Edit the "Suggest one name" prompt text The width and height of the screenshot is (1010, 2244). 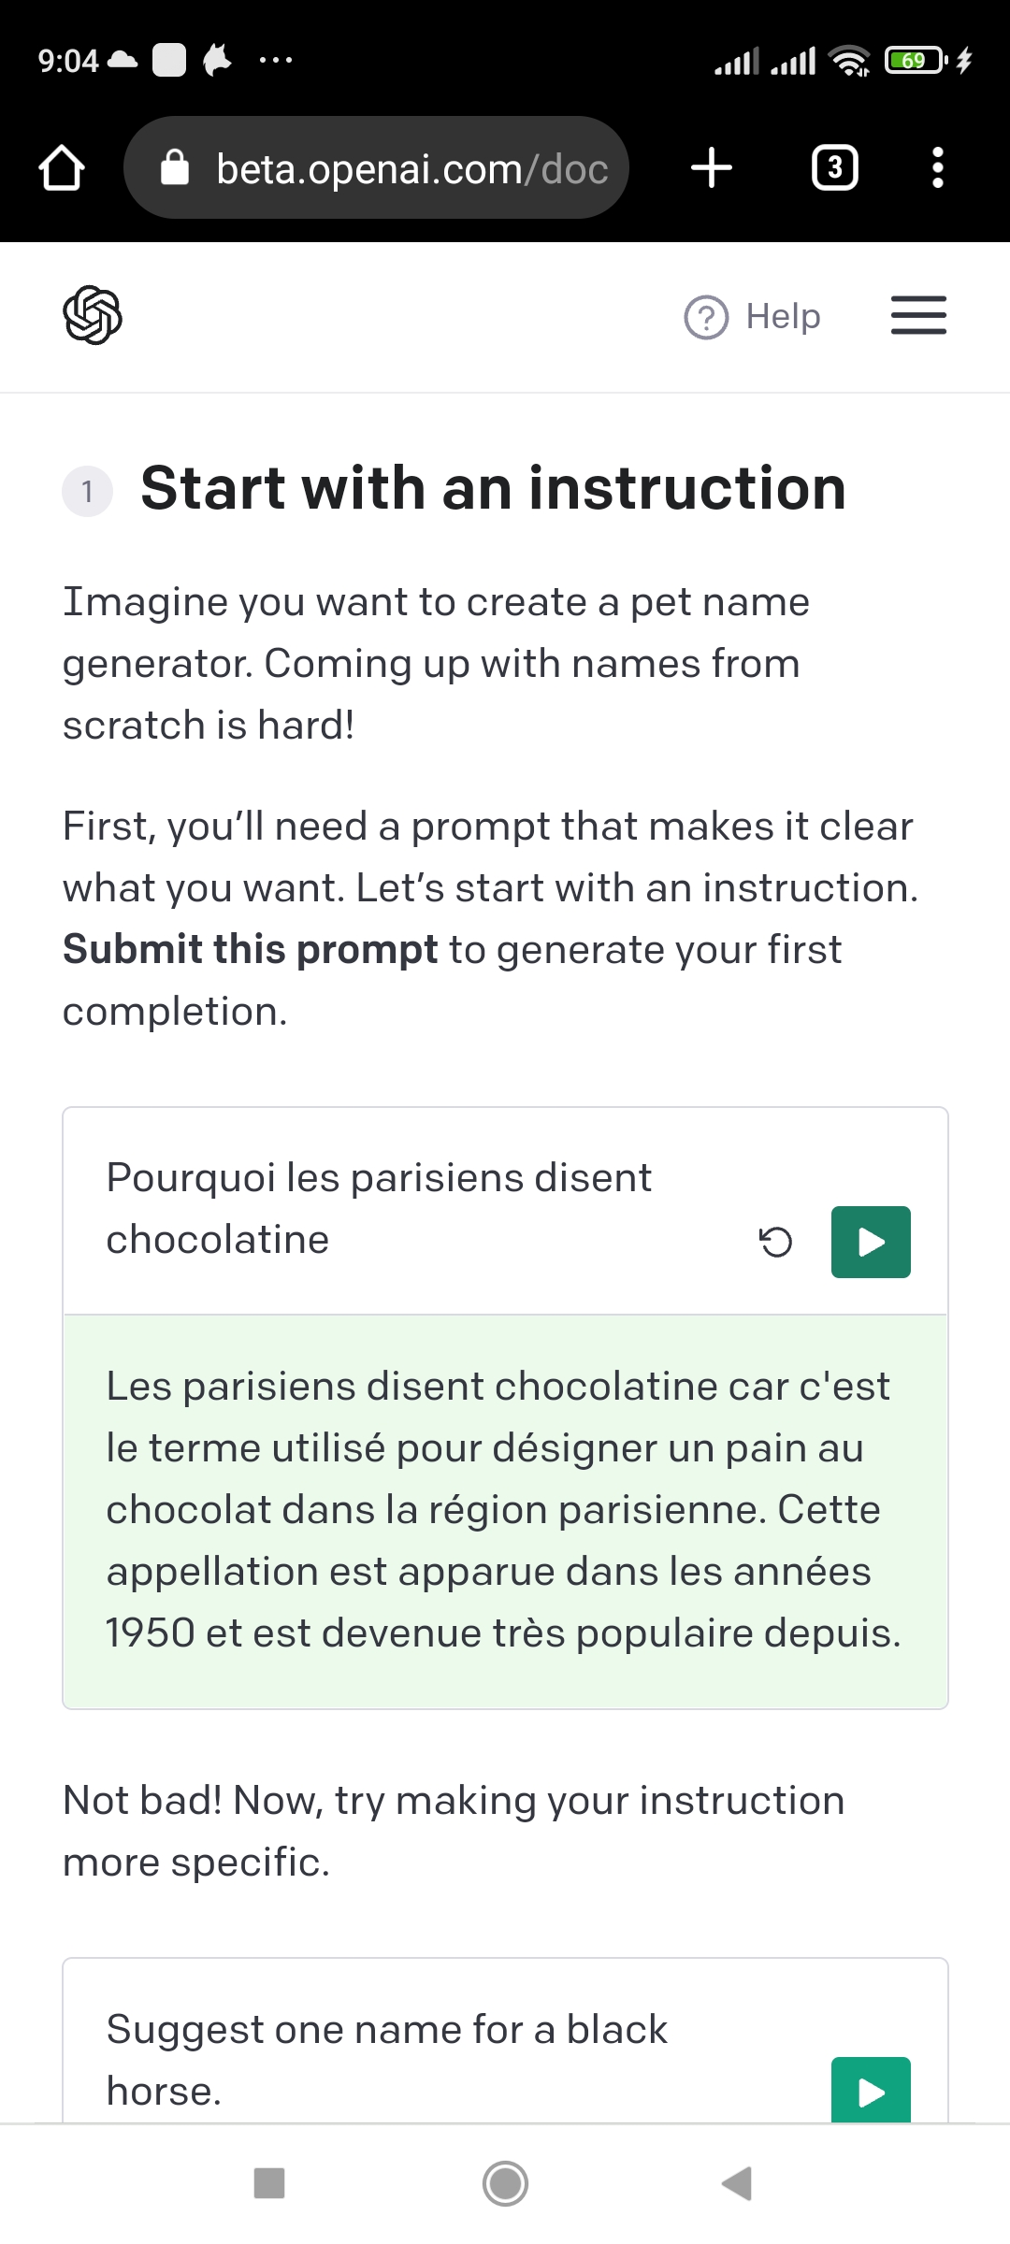tap(386, 2060)
